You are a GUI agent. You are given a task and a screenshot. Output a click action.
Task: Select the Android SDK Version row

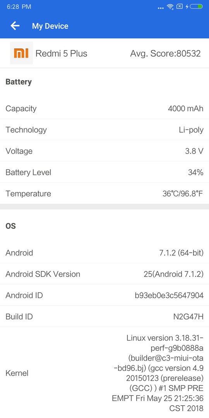pos(104,274)
